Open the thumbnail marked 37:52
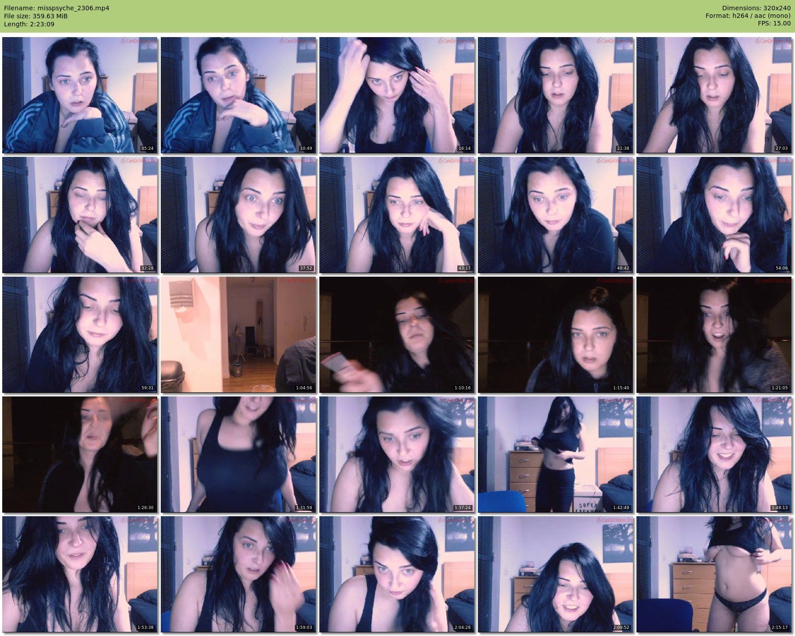This screenshot has width=795, height=636. (238, 215)
